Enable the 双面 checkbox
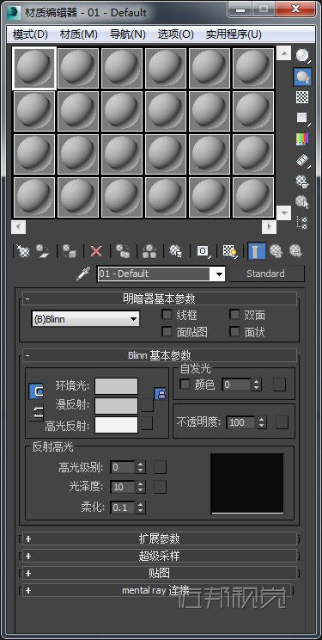This screenshot has width=322, height=640. [x=234, y=314]
